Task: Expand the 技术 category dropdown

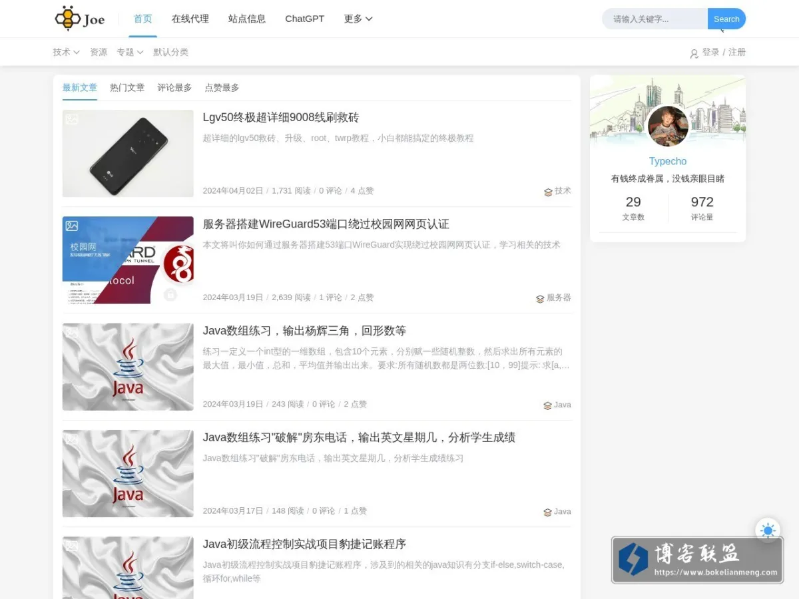Action: coord(66,52)
